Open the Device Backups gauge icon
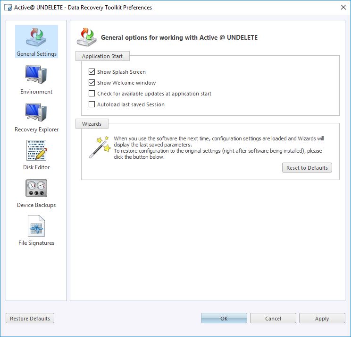 click(x=36, y=188)
